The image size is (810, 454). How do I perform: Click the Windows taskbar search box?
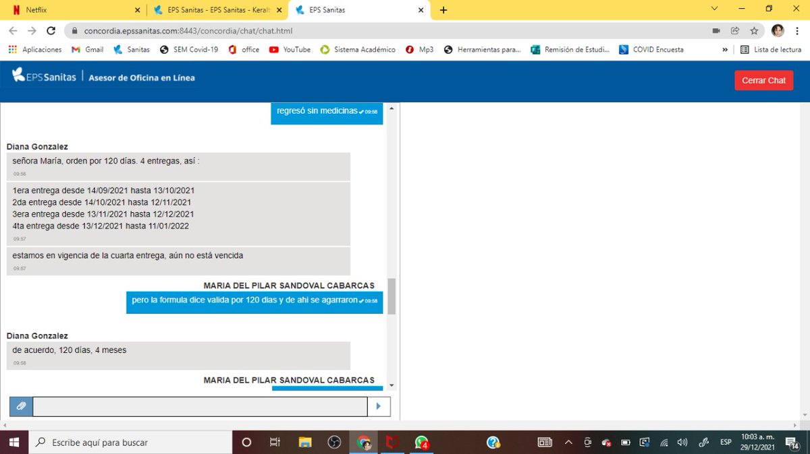click(130, 443)
